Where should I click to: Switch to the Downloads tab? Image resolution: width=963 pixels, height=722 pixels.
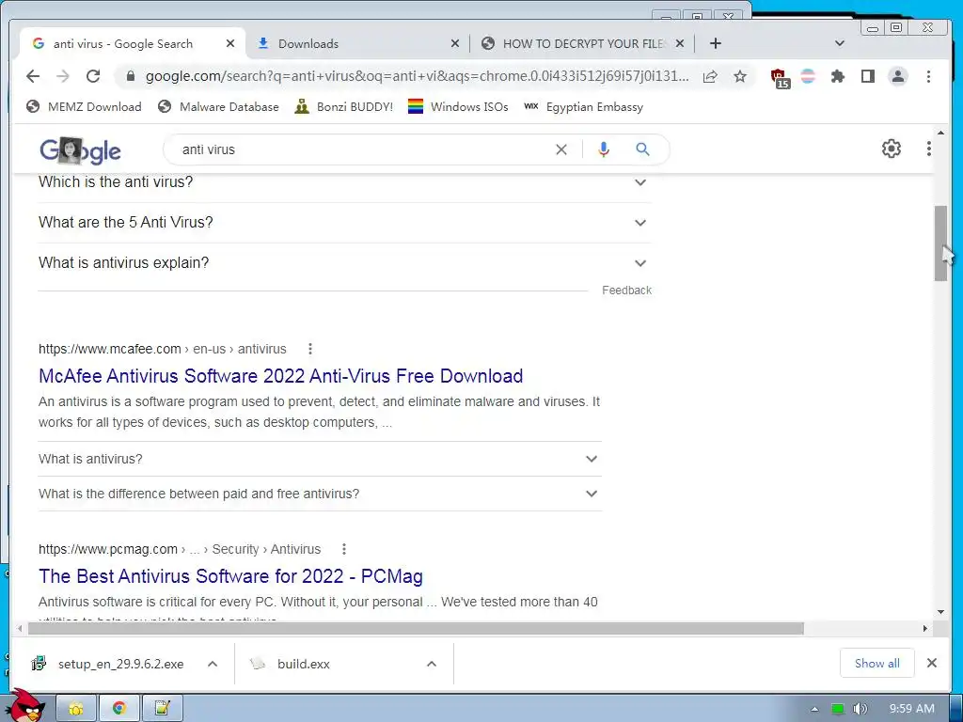pos(358,43)
